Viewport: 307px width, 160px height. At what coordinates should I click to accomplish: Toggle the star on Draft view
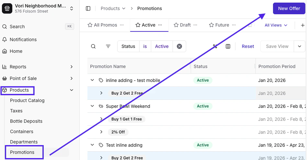pos(176,25)
